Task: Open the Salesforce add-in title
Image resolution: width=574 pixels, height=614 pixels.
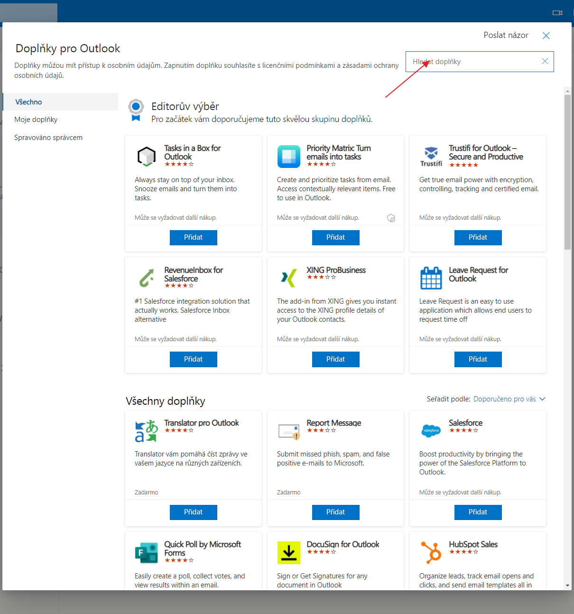Action: pyautogui.click(x=465, y=423)
